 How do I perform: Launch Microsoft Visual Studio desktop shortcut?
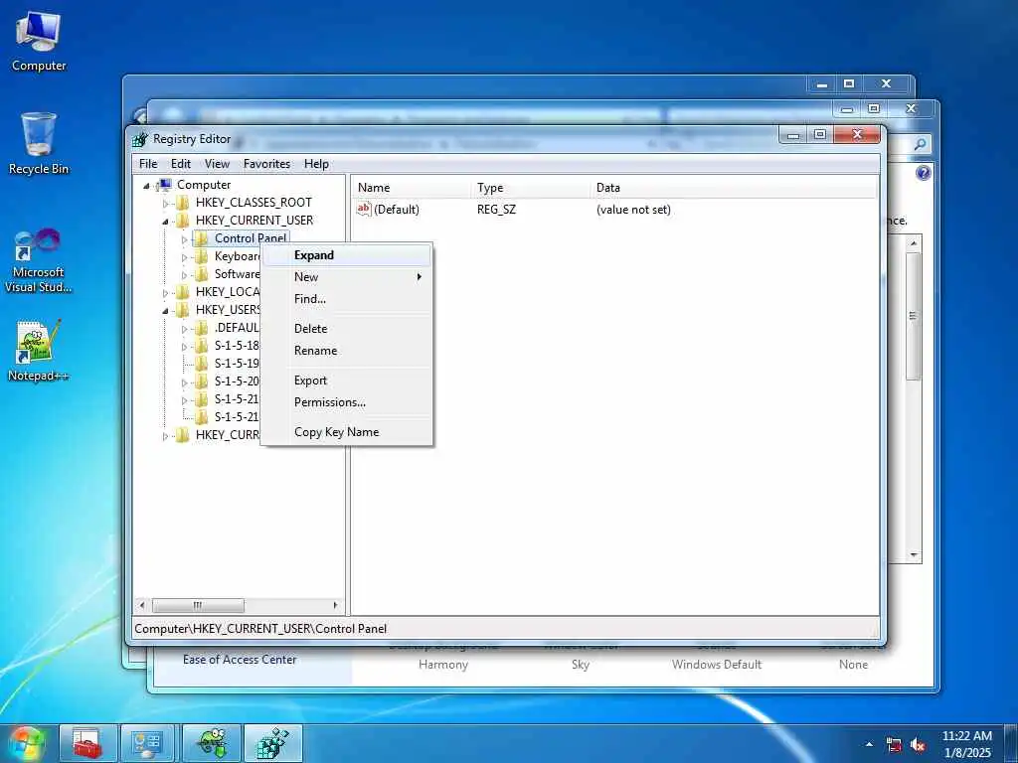(38, 259)
